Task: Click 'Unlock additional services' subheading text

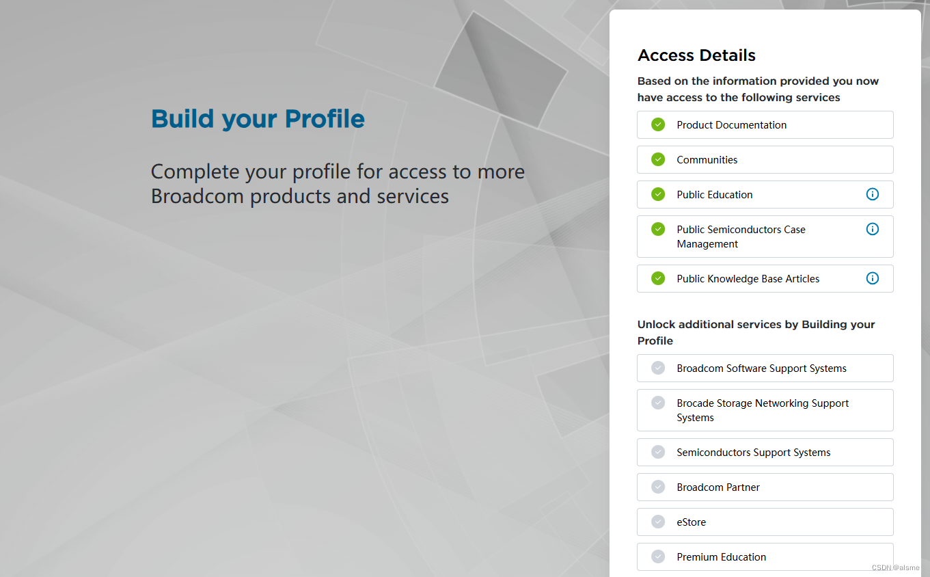Action: pyautogui.click(x=756, y=332)
